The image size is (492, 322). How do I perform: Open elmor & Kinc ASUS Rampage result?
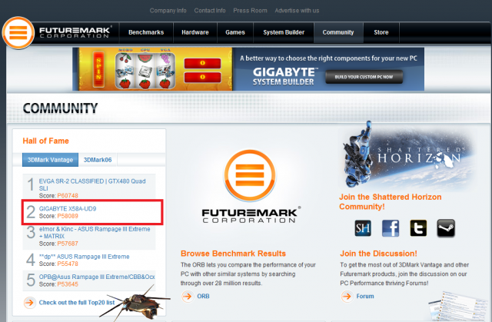(x=95, y=233)
